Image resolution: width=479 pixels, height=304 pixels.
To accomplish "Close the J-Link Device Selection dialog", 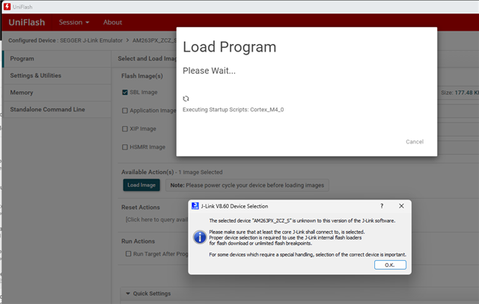I will click(x=401, y=206).
